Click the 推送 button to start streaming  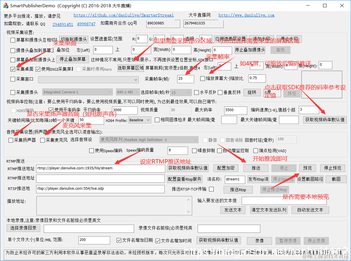tap(256, 168)
